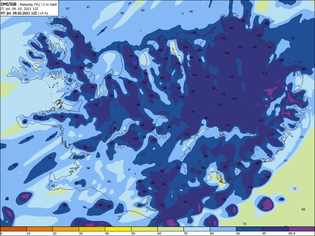Pick the light green 60–70 legend swatch
Screen dimensions: 315x236
point(170,229)
